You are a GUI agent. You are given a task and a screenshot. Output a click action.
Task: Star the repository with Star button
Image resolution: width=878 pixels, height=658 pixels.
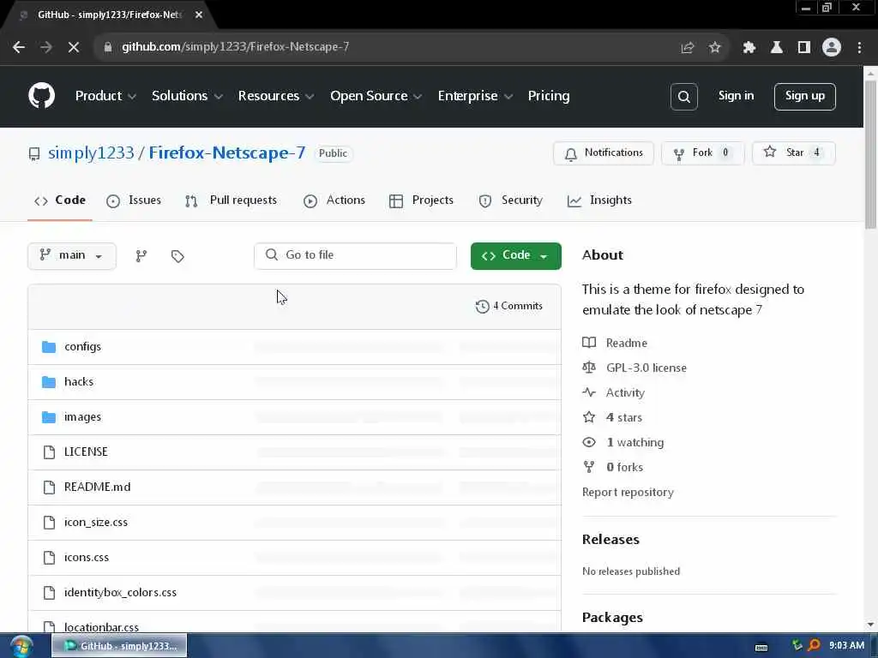tap(793, 153)
